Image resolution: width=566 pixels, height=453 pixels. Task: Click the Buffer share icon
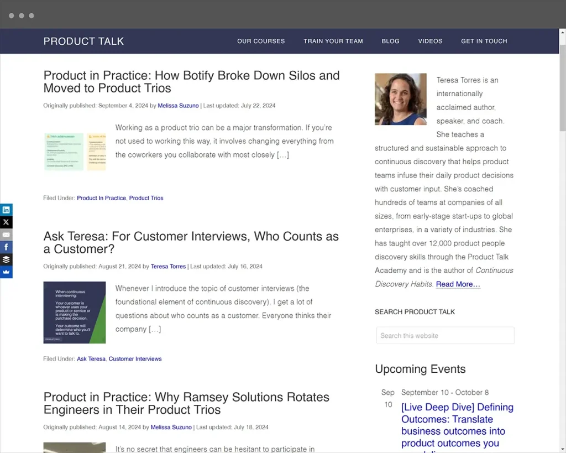coord(6,259)
